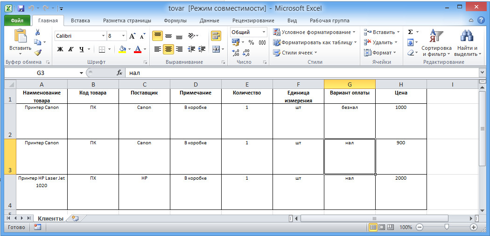Expand the formula bar

481,73
